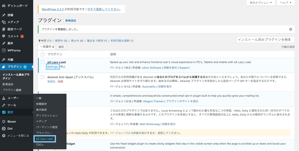Click the Settings (設定) sidebar icon

pos(4,112)
